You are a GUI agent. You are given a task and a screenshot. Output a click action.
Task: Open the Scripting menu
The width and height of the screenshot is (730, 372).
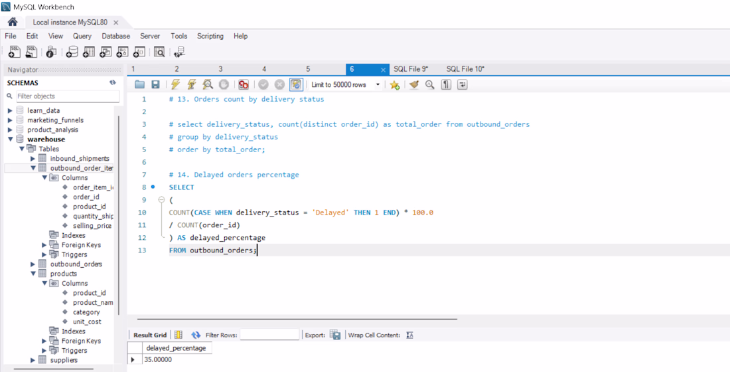pyautogui.click(x=210, y=36)
